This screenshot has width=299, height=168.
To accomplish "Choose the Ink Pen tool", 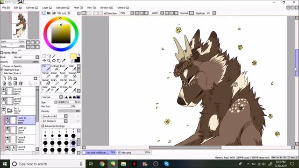I will point(64,82).
